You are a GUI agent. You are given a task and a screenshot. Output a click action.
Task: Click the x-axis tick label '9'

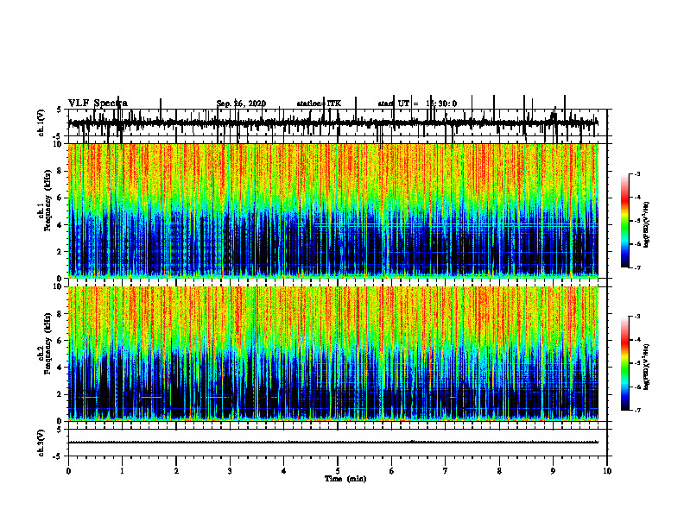553,471
